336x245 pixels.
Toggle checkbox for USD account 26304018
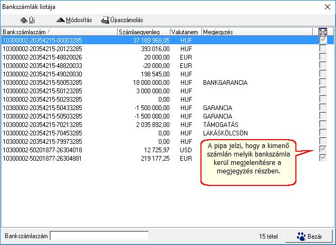coord(323,150)
